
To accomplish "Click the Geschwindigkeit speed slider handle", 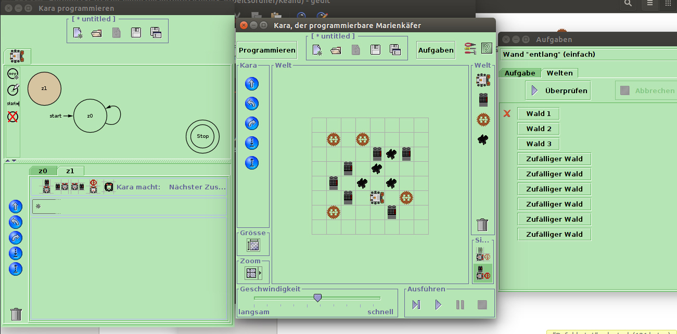I will pyautogui.click(x=317, y=298).
